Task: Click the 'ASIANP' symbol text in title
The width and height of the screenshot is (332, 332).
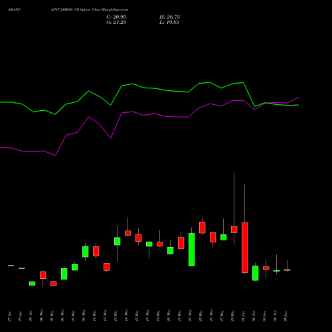Action: 15,10
